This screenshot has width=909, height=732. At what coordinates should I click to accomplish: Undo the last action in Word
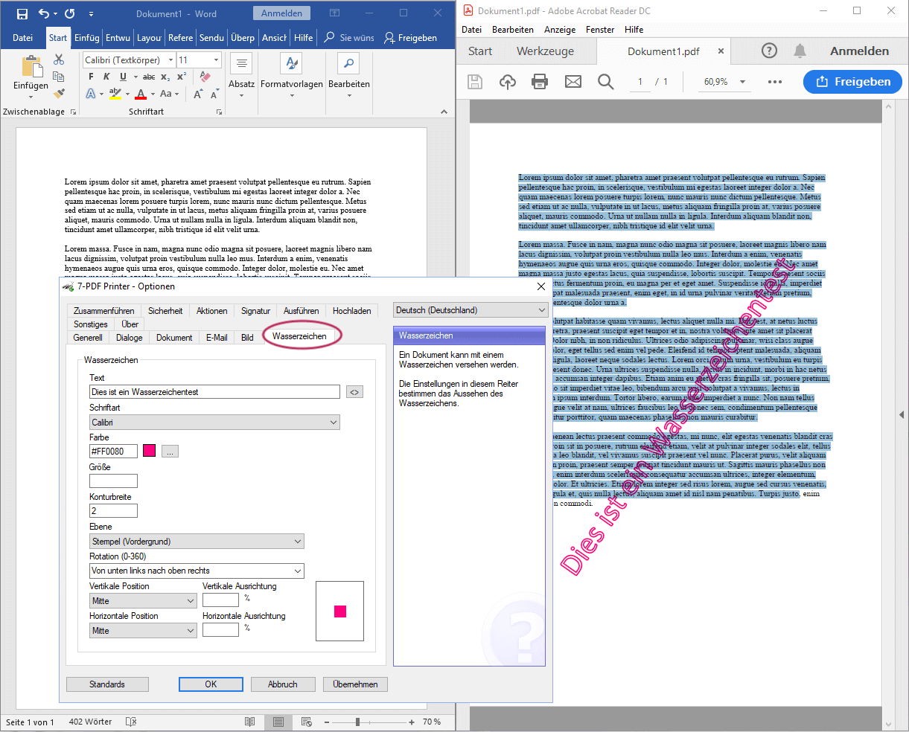point(43,13)
